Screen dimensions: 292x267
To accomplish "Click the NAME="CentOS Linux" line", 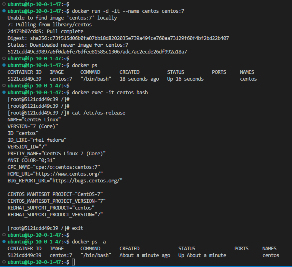I will click(34, 120).
